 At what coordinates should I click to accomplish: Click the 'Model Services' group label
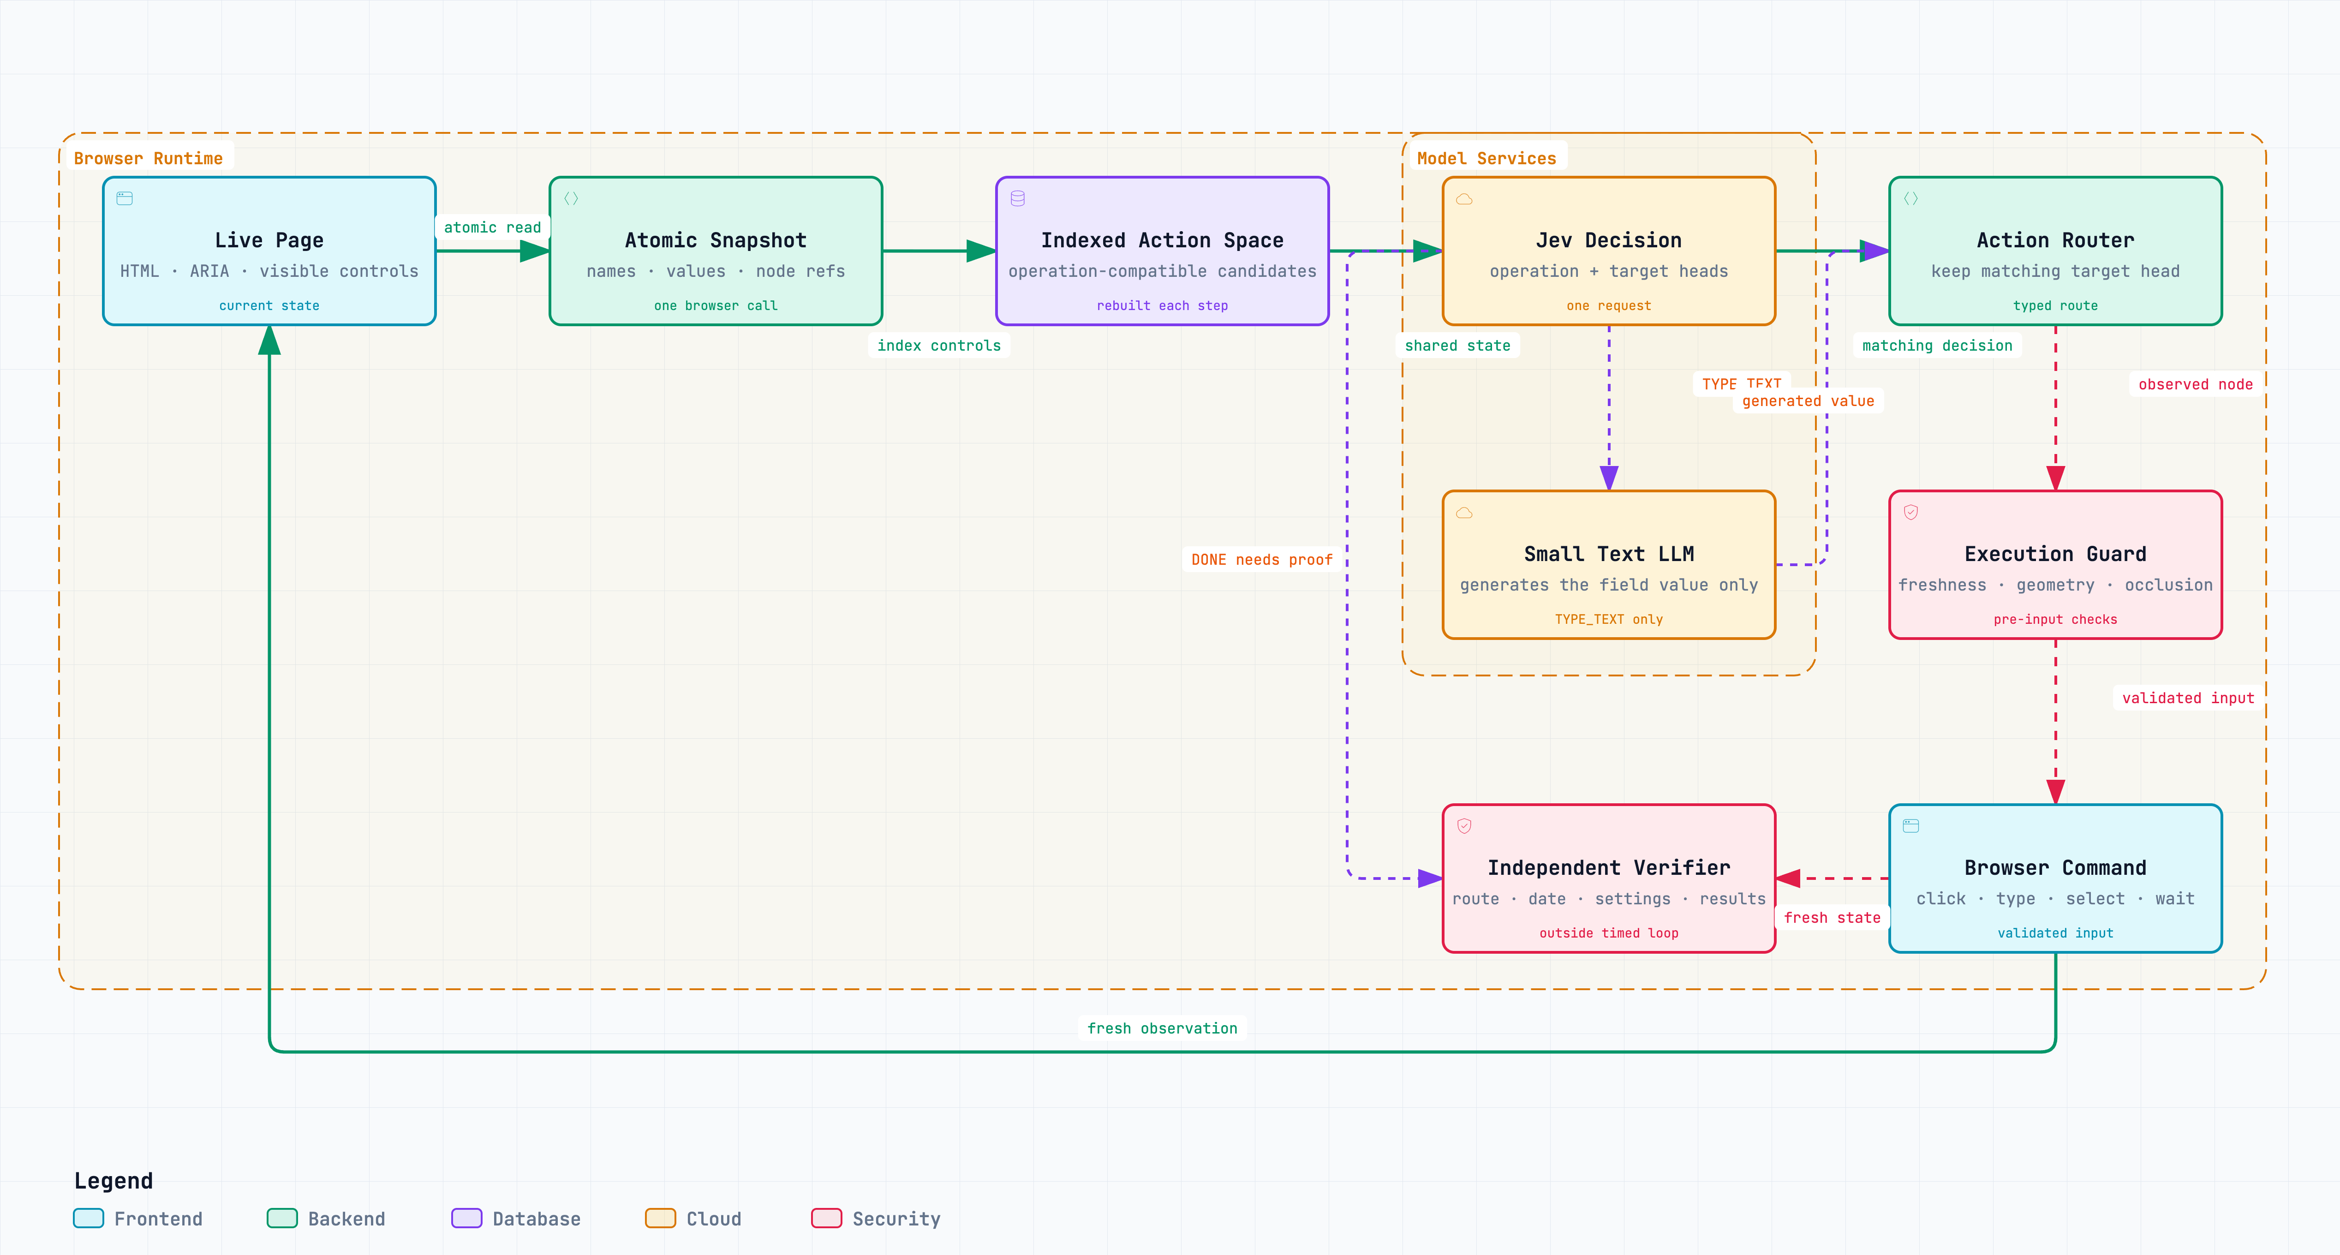tap(1486, 158)
